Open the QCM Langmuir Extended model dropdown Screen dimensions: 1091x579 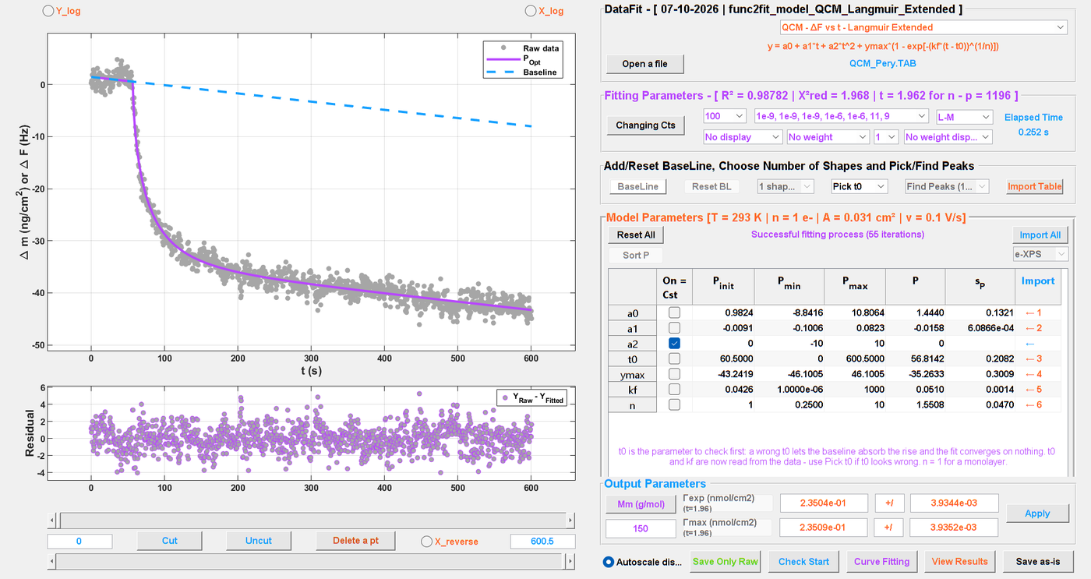(x=923, y=27)
